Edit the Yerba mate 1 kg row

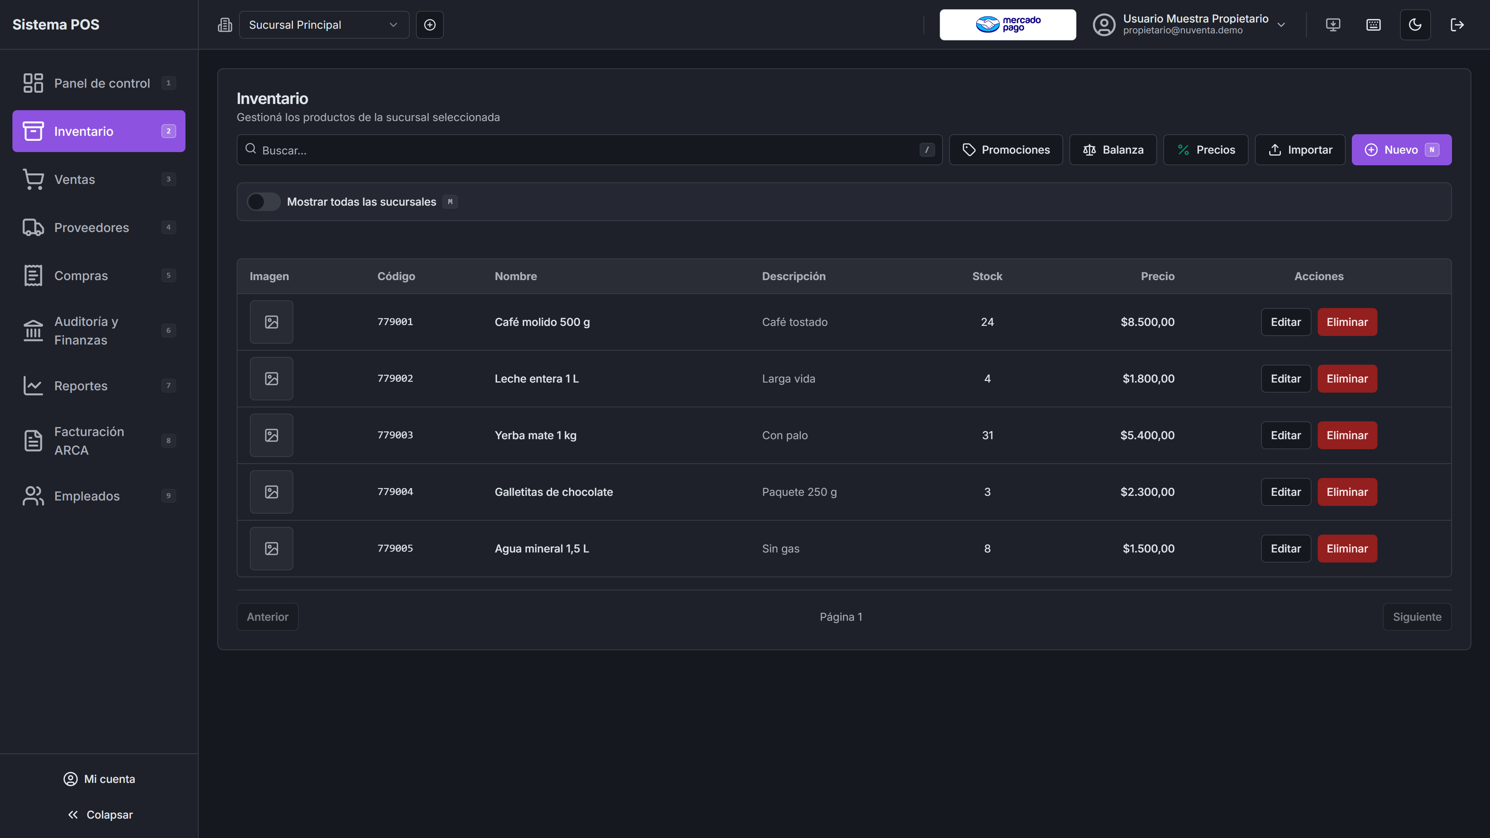1286,435
